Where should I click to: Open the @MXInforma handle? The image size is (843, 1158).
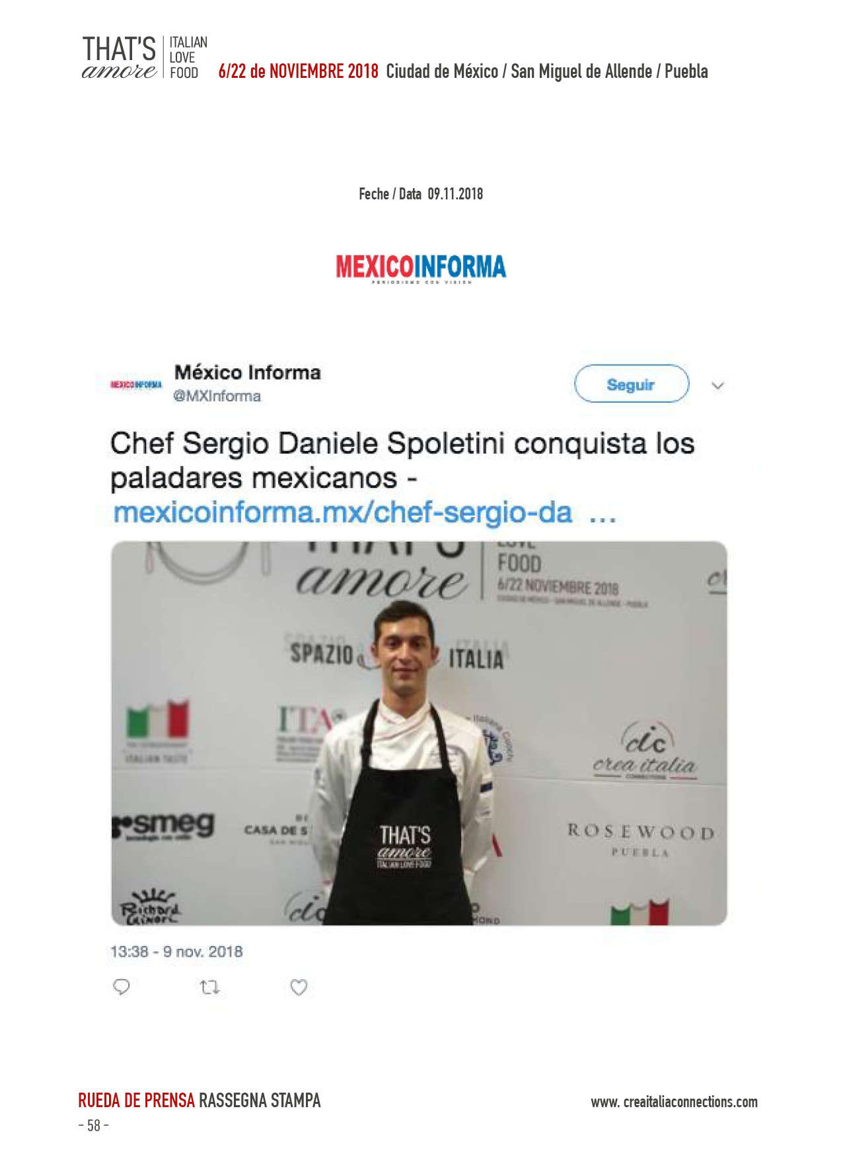point(217,396)
